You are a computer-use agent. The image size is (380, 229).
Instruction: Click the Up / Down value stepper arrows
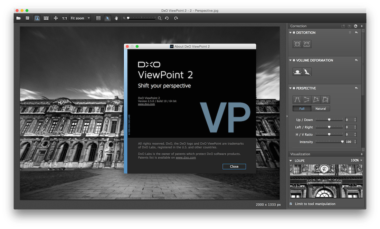(355, 120)
